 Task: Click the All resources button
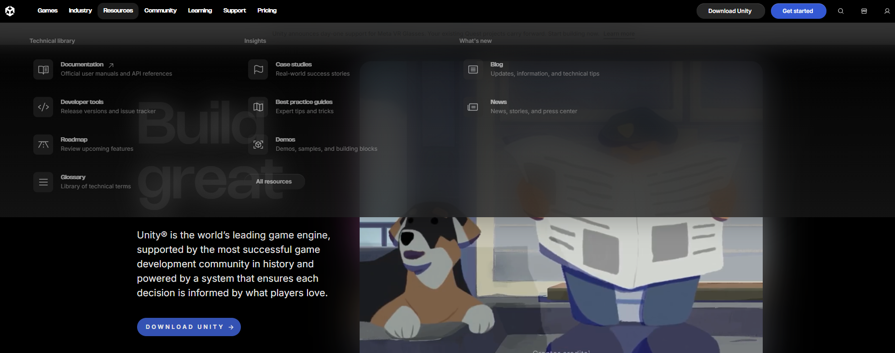(x=274, y=182)
